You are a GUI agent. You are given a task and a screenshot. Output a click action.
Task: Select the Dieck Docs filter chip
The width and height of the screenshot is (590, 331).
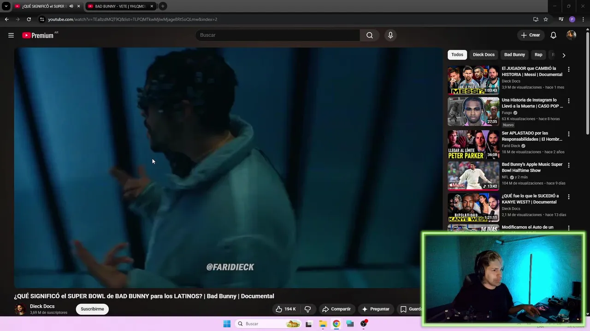(x=484, y=55)
